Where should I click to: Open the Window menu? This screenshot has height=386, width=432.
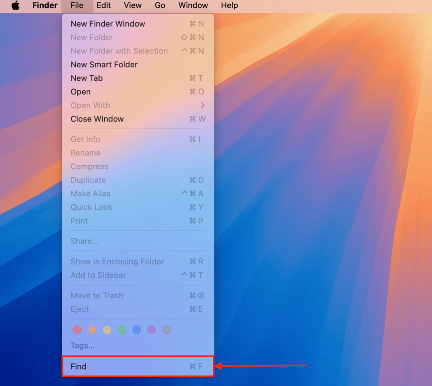pos(193,6)
